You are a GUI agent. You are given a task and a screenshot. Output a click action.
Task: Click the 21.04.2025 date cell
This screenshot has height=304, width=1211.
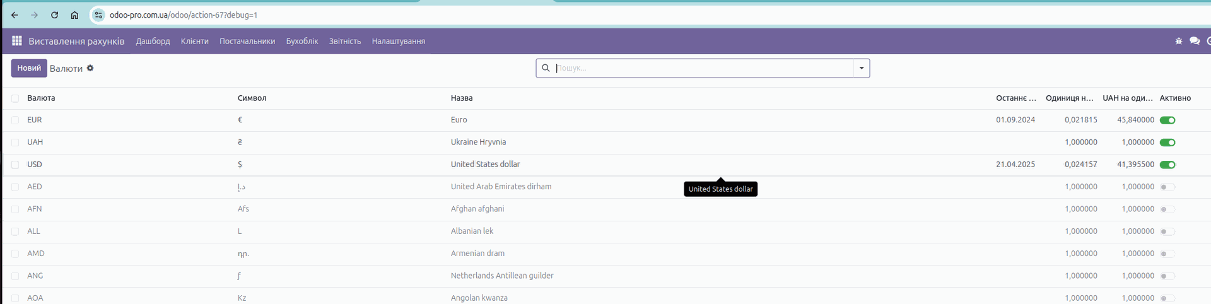(x=1015, y=164)
